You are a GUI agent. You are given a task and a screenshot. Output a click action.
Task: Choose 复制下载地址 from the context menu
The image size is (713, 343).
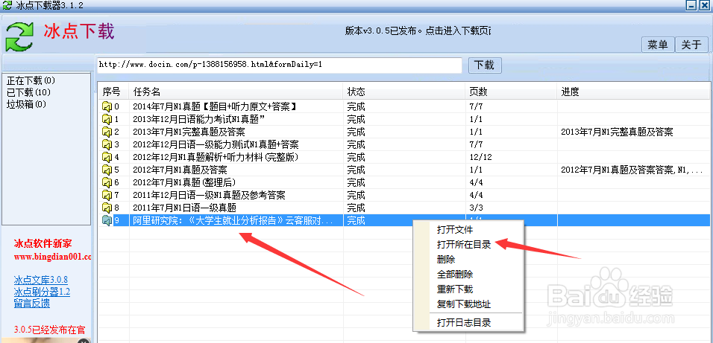tap(464, 304)
